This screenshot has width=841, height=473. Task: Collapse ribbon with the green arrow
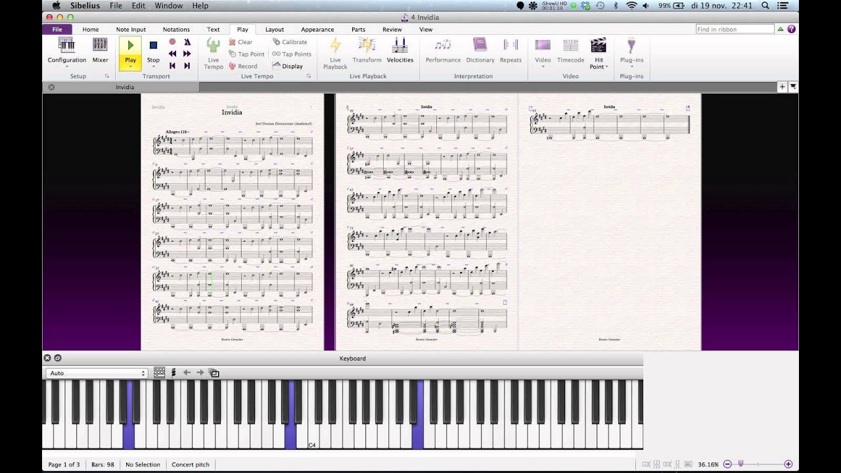(781, 30)
